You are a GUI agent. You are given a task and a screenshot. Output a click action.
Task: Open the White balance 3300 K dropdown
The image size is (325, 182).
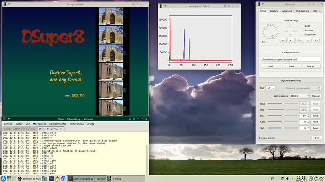coord(300,96)
